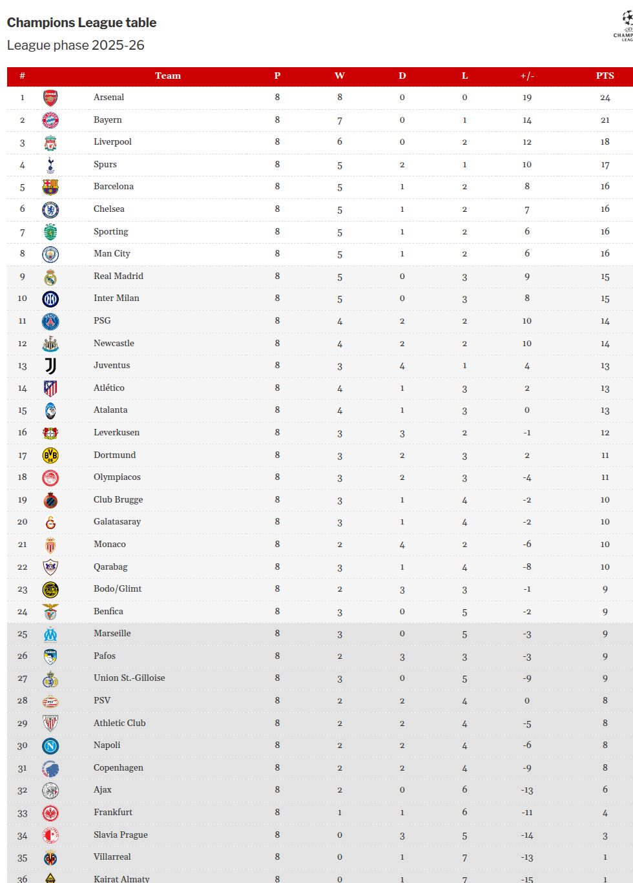Click the +/- goal difference header

click(527, 76)
